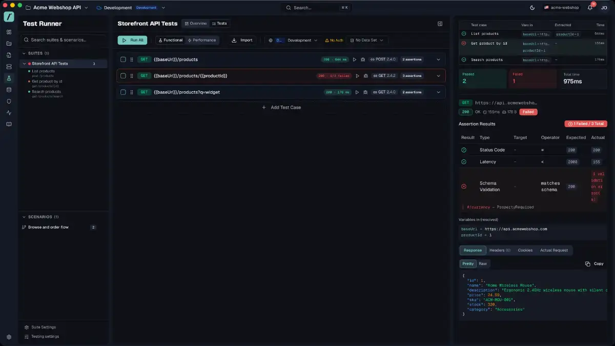615x346 pixels.
Task: Open the database icon in the sidebar
Action: tap(9, 90)
